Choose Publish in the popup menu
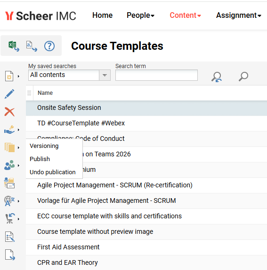 (x=40, y=159)
